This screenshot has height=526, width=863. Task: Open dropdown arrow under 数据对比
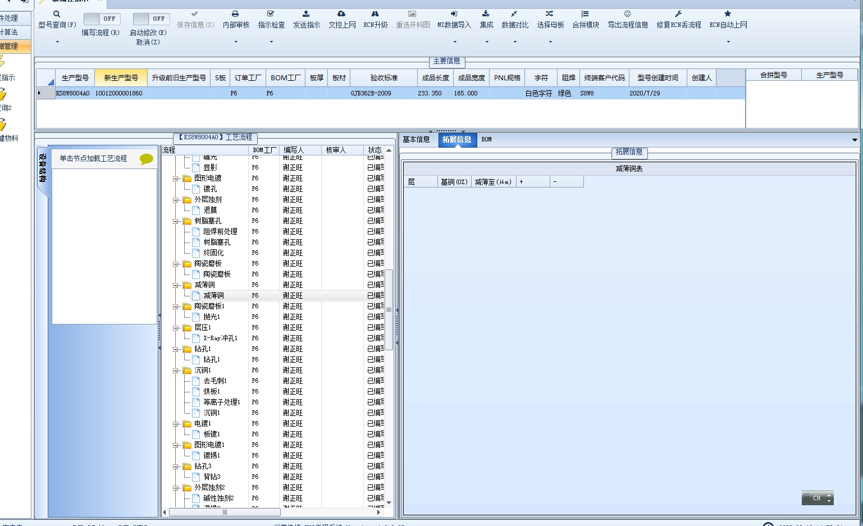tap(515, 42)
